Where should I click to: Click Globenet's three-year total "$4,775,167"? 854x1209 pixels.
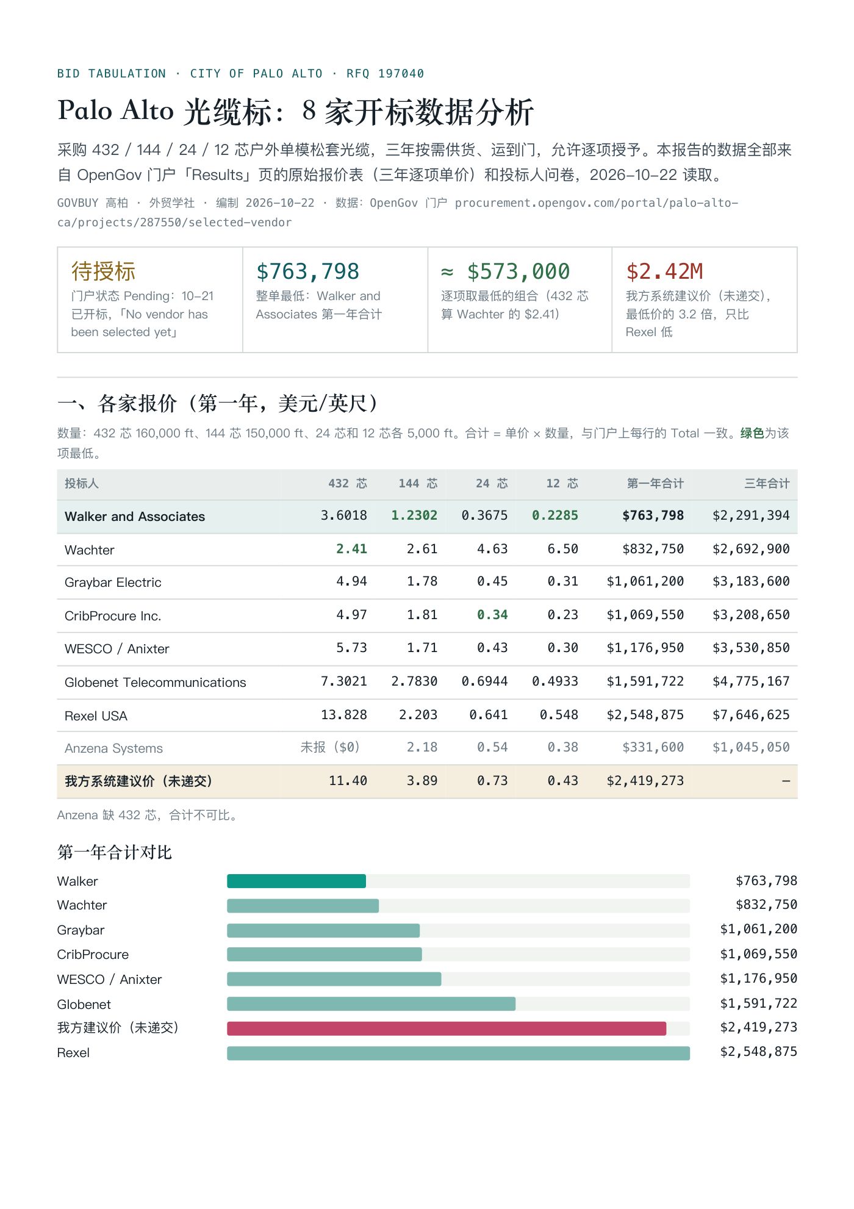click(751, 681)
